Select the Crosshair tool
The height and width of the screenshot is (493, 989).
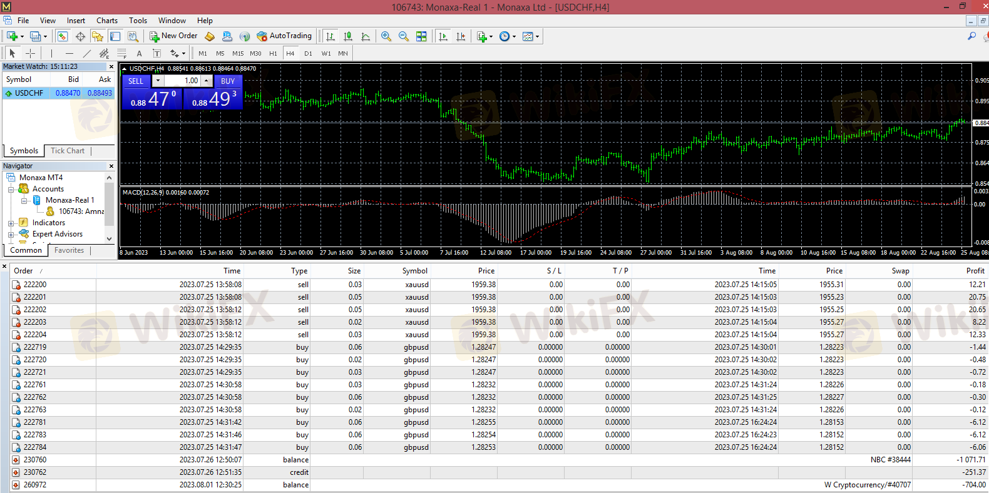[x=30, y=53]
